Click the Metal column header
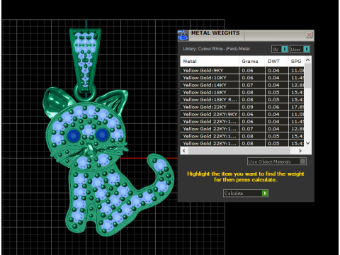This screenshot has width=340, height=255. 210,62
